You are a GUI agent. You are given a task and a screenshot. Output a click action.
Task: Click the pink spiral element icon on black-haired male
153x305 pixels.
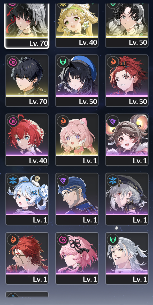13,62
